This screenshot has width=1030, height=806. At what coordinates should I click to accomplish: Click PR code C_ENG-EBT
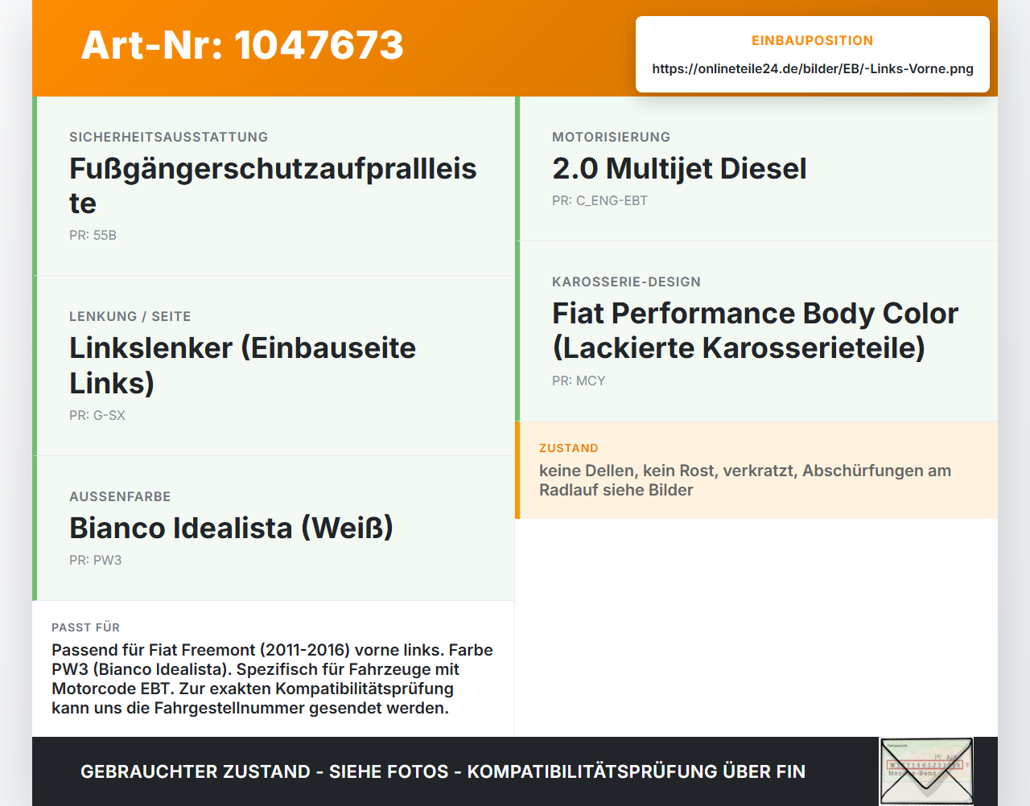(x=599, y=201)
